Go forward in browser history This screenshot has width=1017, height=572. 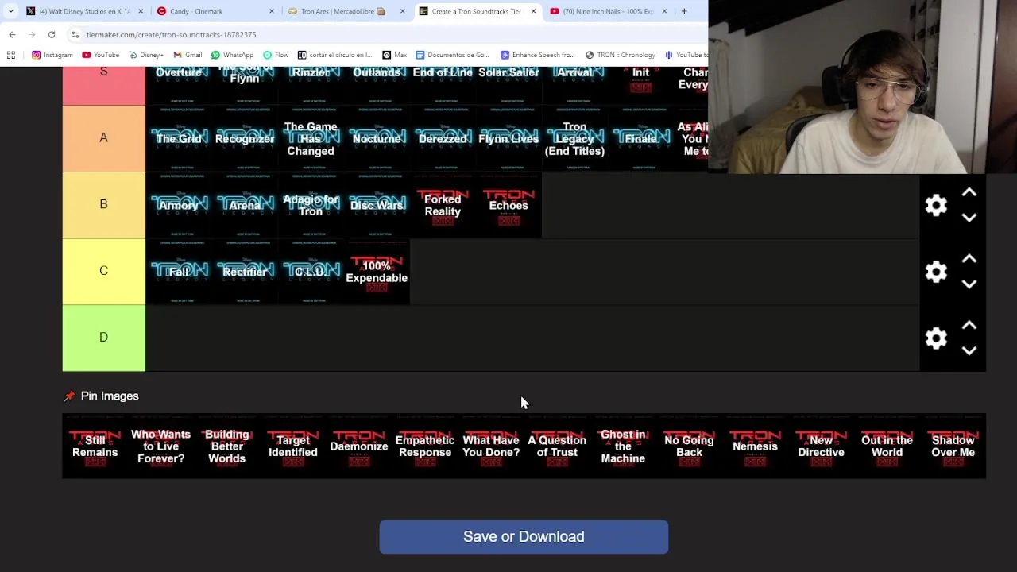click(x=32, y=34)
